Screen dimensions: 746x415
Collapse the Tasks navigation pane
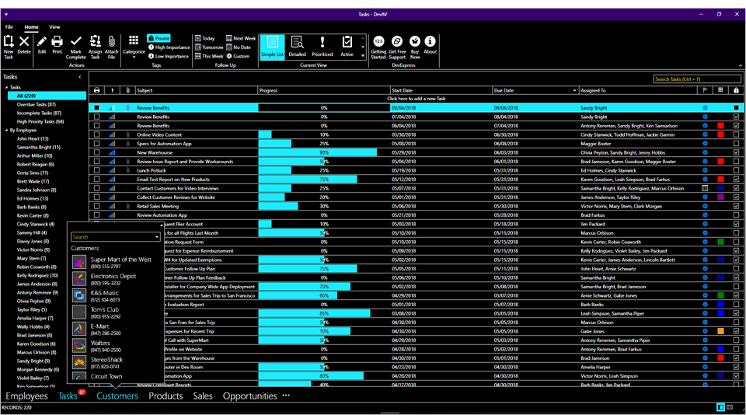click(80, 77)
